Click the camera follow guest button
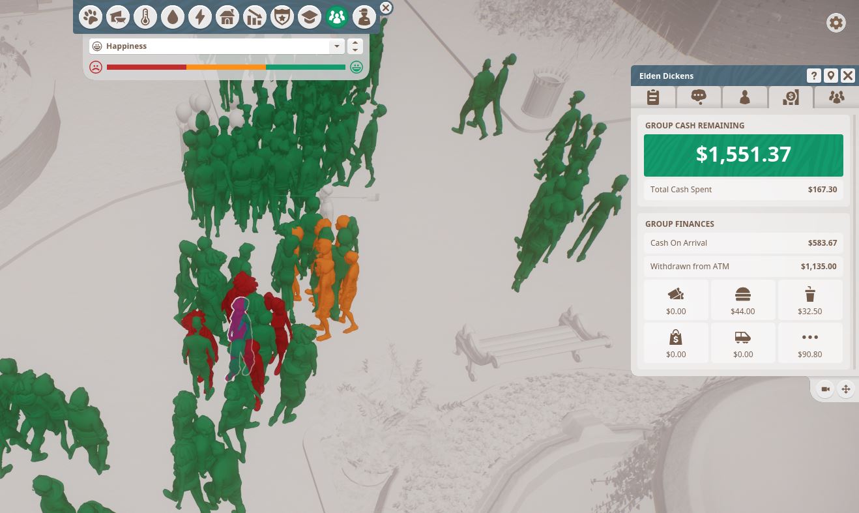Viewport: 859px width, 513px height. (825, 389)
